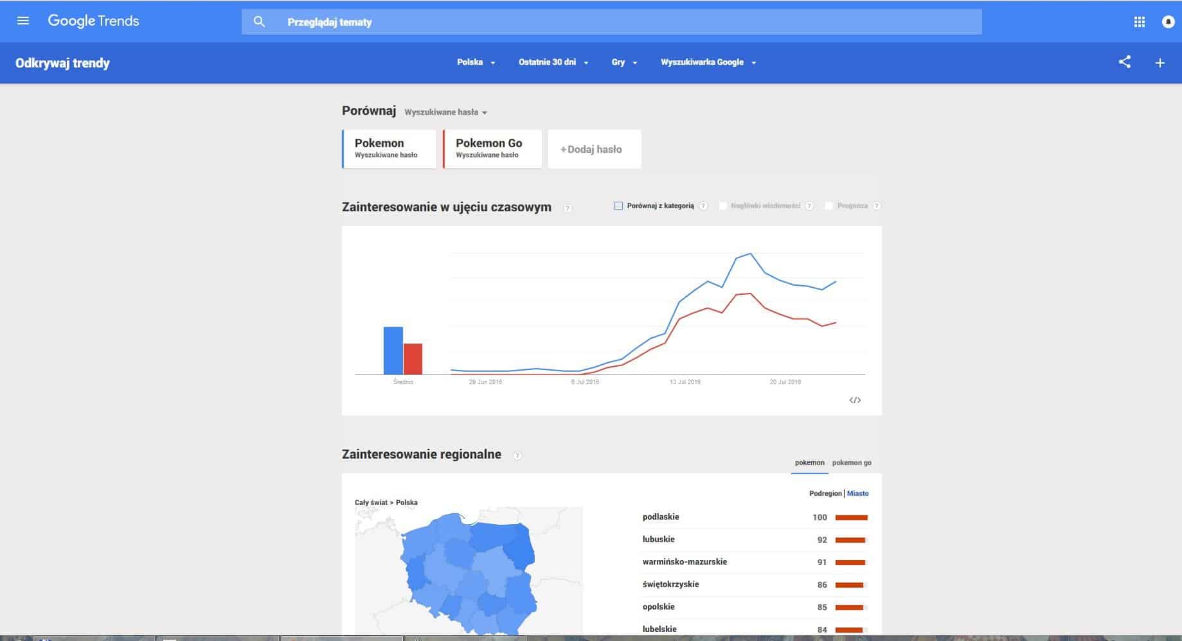Enable the Porównaj z kategorią checkbox
The height and width of the screenshot is (641, 1182).
(618, 206)
